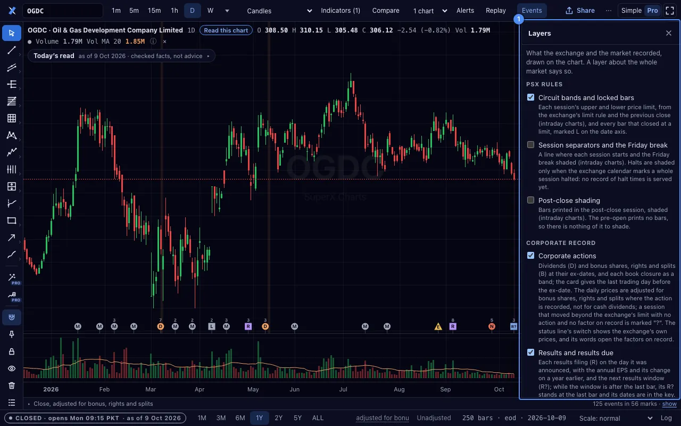Viewport: 681px width, 426px height.
Task: Open the Candles chart type dropdown
Action: click(280, 11)
